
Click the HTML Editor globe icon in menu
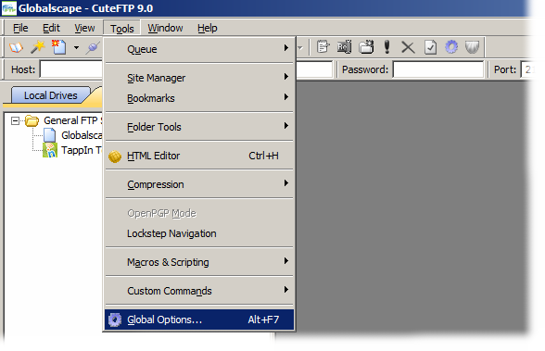coord(115,157)
